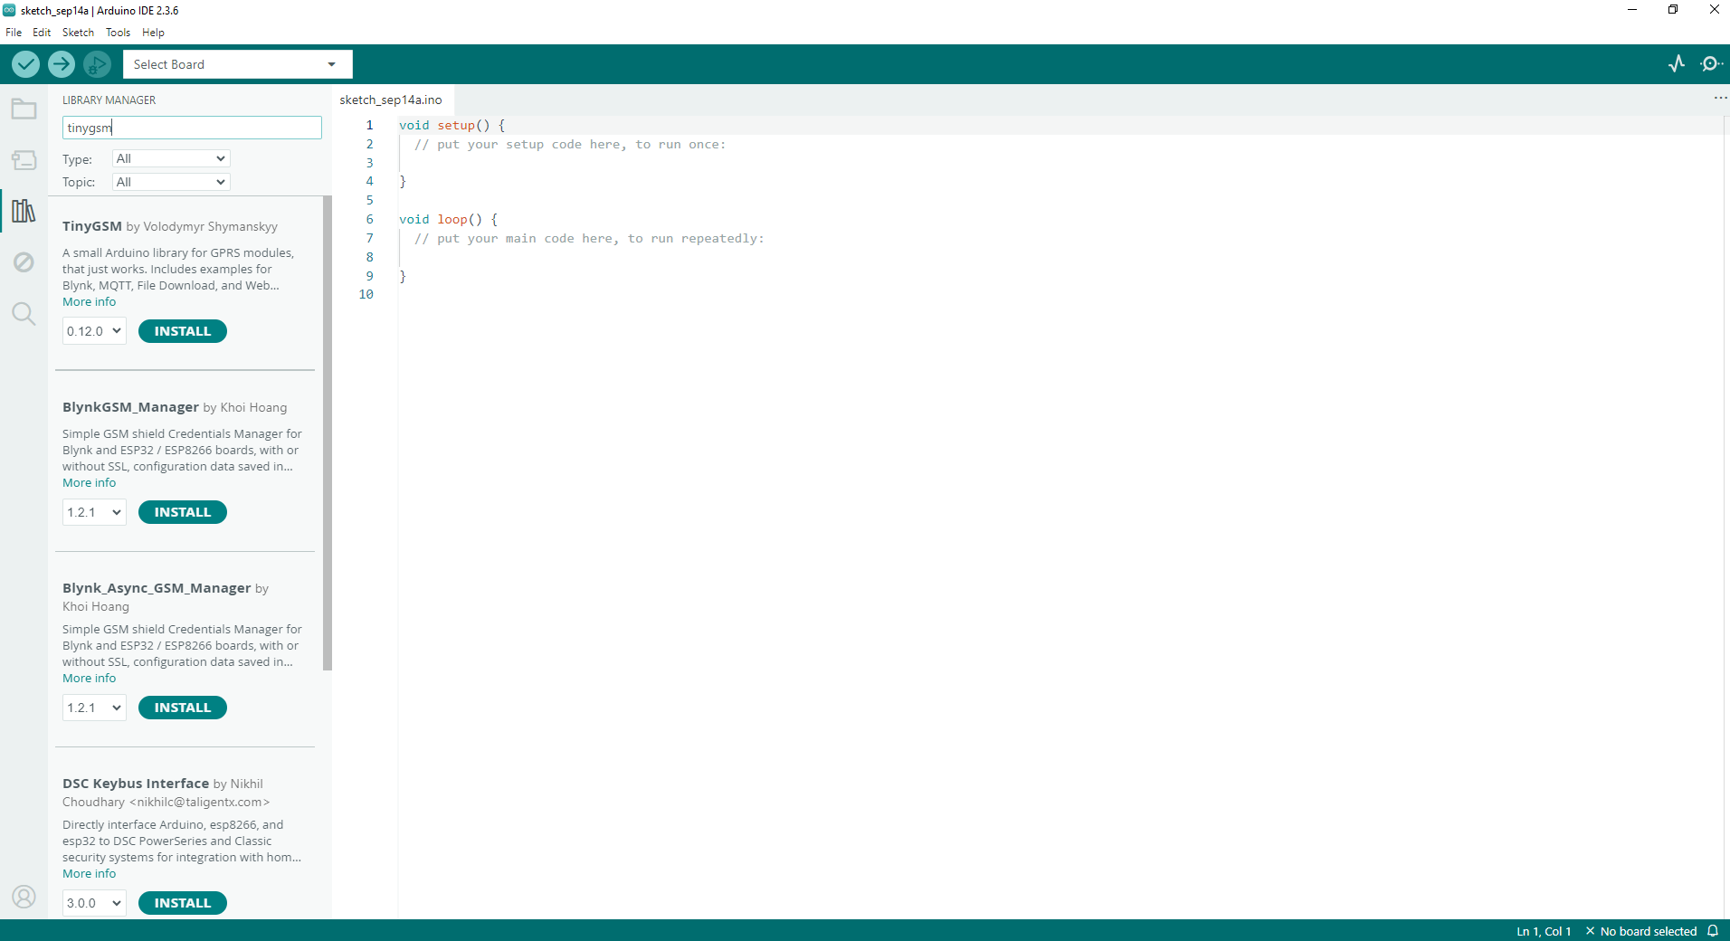The width and height of the screenshot is (1730, 941).
Task: Install the TinyGSM library
Action: [182, 331]
